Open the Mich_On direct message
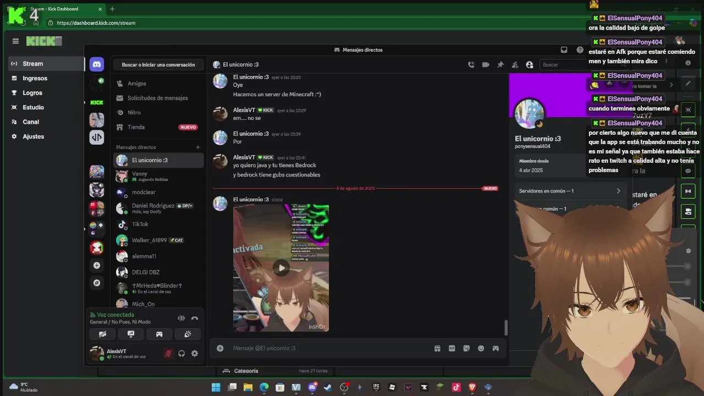The width and height of the screenshot is (704, 396). pos(159,304)
